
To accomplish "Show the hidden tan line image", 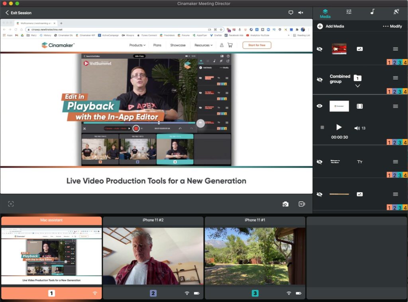I will pyautogui.click(x=320, y=194).
